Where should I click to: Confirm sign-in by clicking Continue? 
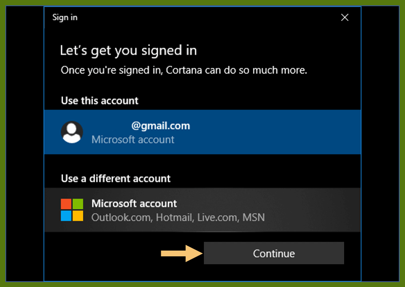pos(274,253)
